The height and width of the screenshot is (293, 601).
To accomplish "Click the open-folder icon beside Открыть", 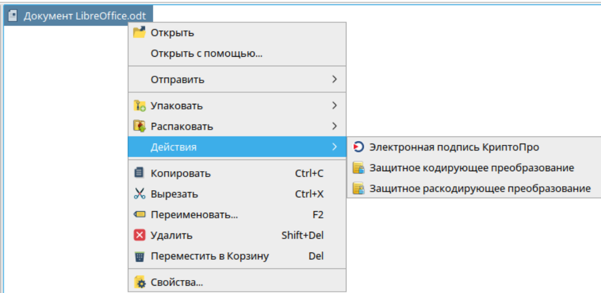I will pyautogui.click(x=140, y=33).
